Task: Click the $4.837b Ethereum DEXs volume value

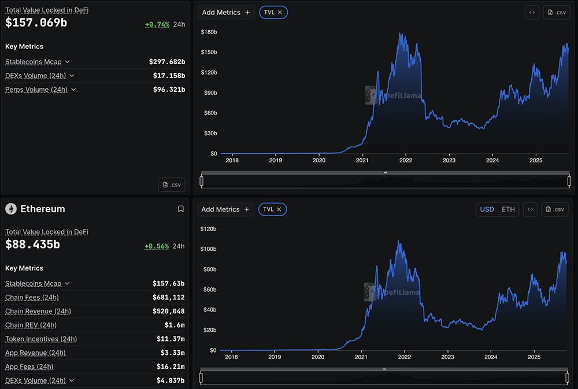Action: (x=171, y=380)
